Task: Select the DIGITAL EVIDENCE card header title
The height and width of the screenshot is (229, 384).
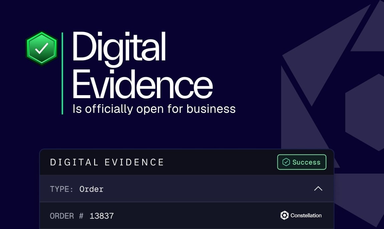Action: pyautogui.click(x=107, y=162)
